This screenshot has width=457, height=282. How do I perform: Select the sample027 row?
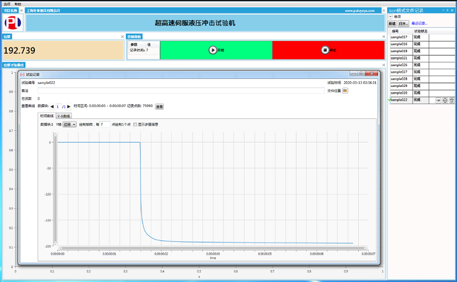click(422, 72)
